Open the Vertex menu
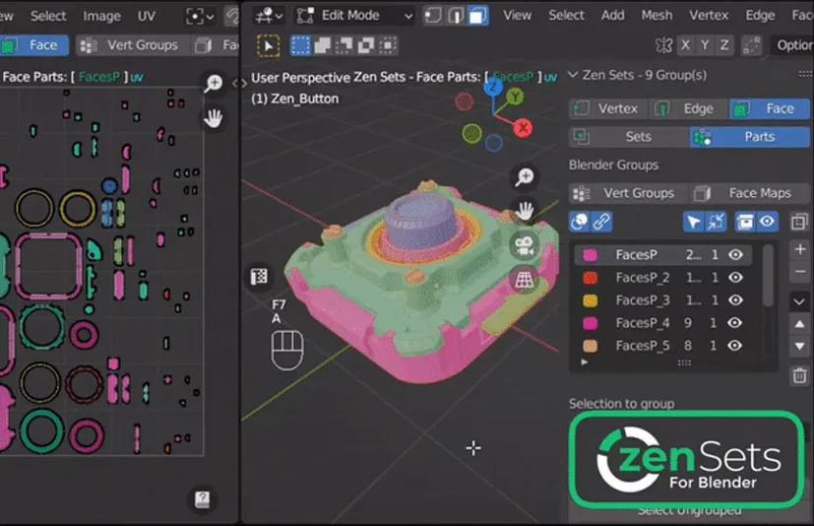The height and width of the screenshot is (526, 814). [709, 16]
